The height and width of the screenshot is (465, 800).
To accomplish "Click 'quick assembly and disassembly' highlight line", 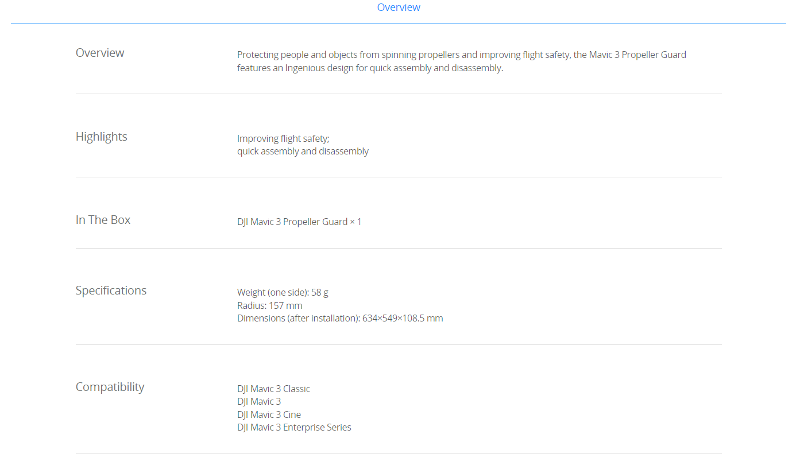I will click(x=303, y=152).
